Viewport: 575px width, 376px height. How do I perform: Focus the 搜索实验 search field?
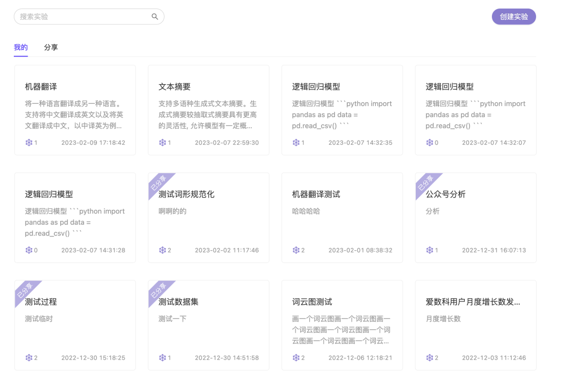pyautogui.click(x=89, y=17)
